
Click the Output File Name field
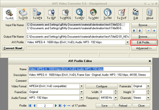(x=78, y=37)
